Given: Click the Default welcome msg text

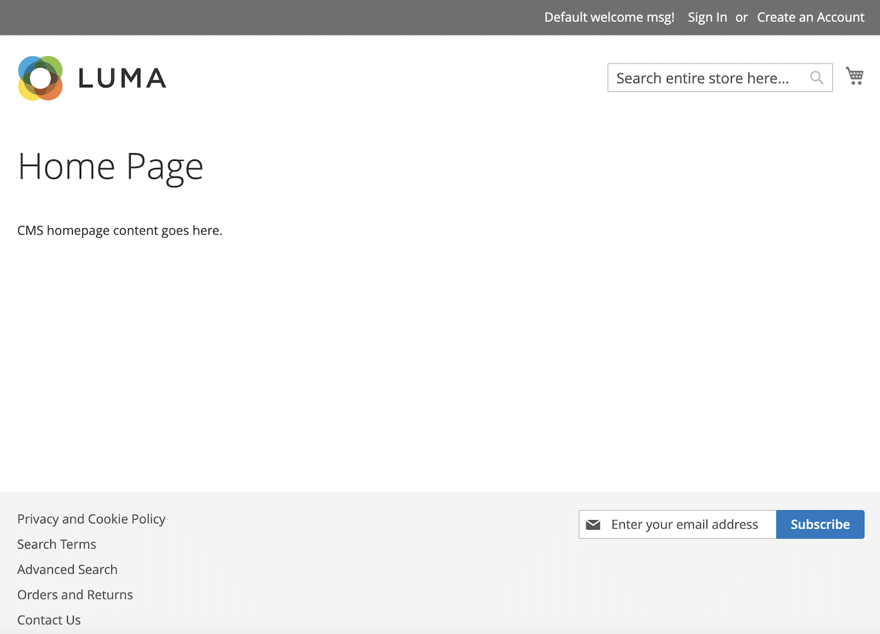Looking at the screenshot, I should click(x=608, y=17).
